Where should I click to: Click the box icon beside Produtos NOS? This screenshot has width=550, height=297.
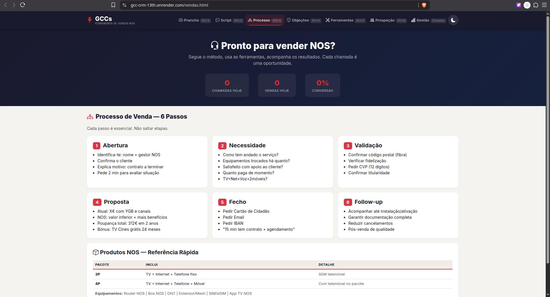95,252
